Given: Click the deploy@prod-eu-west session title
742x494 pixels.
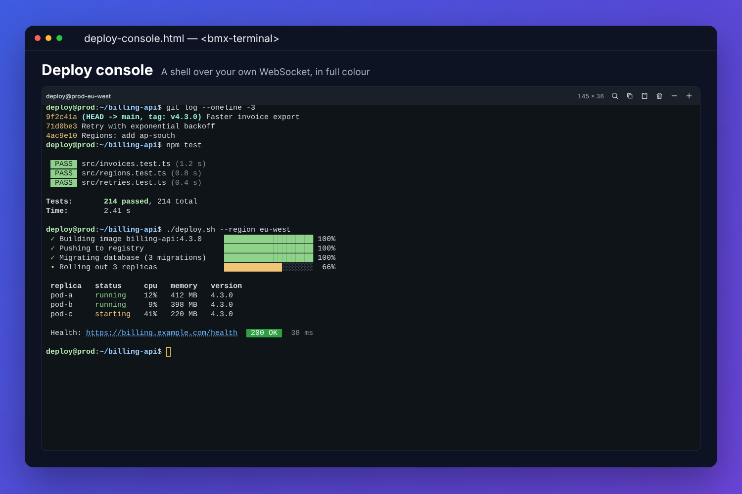Looking at the screenshot, I should (x=78, y=96).
